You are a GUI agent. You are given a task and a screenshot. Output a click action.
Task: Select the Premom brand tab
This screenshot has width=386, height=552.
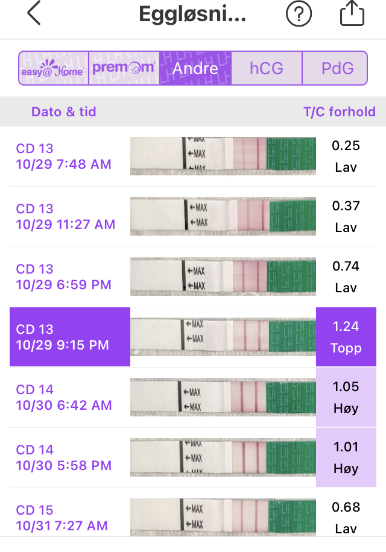(124, 68)
